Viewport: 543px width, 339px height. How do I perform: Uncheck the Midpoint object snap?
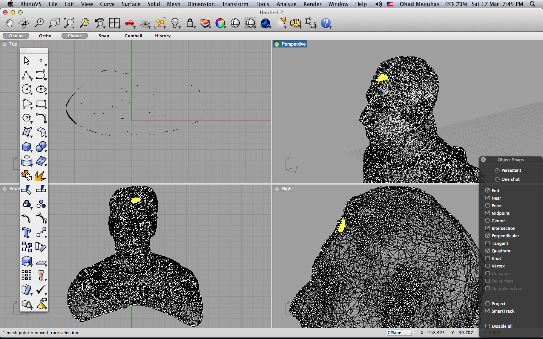click(x=488, y=213)
